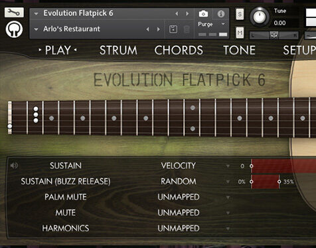Load the previous snapshot
316x248 pixels.
point(147,29)
